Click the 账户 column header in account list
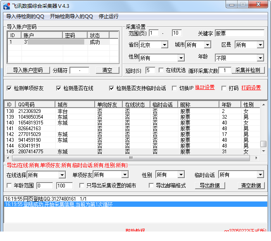 (x=42, y=35)
